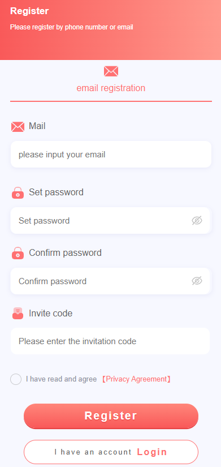Click the inbox icon beside Invite code
This screenshot has height=467, width=221.
pos(18,314)
